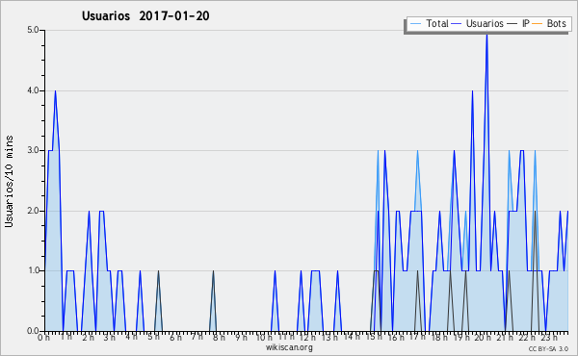578x356 pixels.
Task: Click the '22 h' x-axis label
Action: tap(527, 337)
